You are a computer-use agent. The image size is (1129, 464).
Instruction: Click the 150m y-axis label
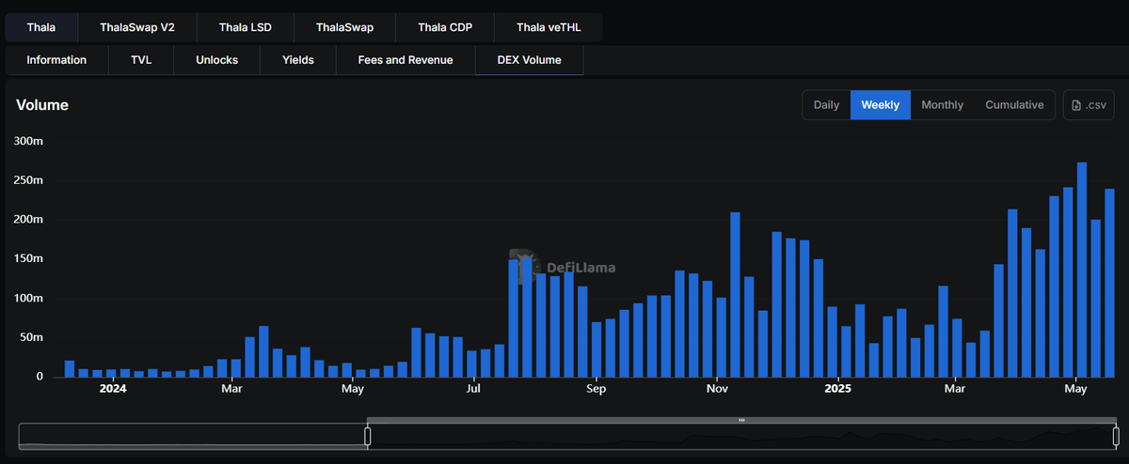coord(28,258)
